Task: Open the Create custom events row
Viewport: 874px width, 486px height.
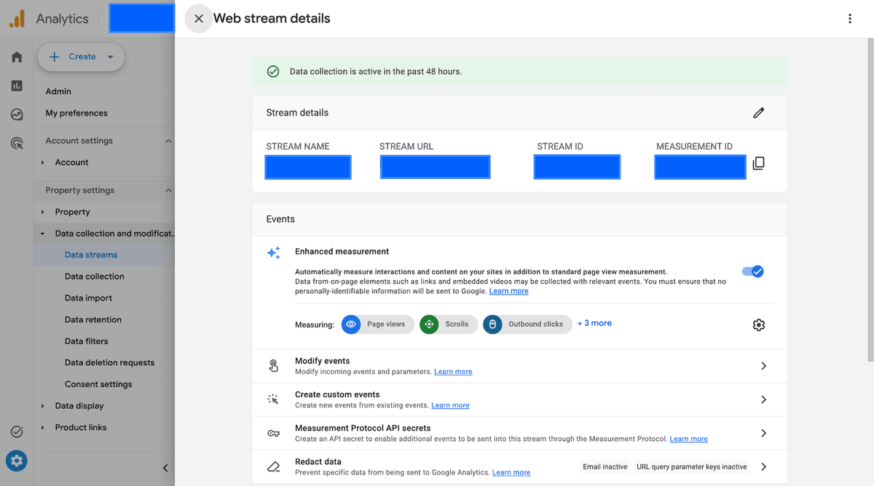Action: tap(519, 399)
